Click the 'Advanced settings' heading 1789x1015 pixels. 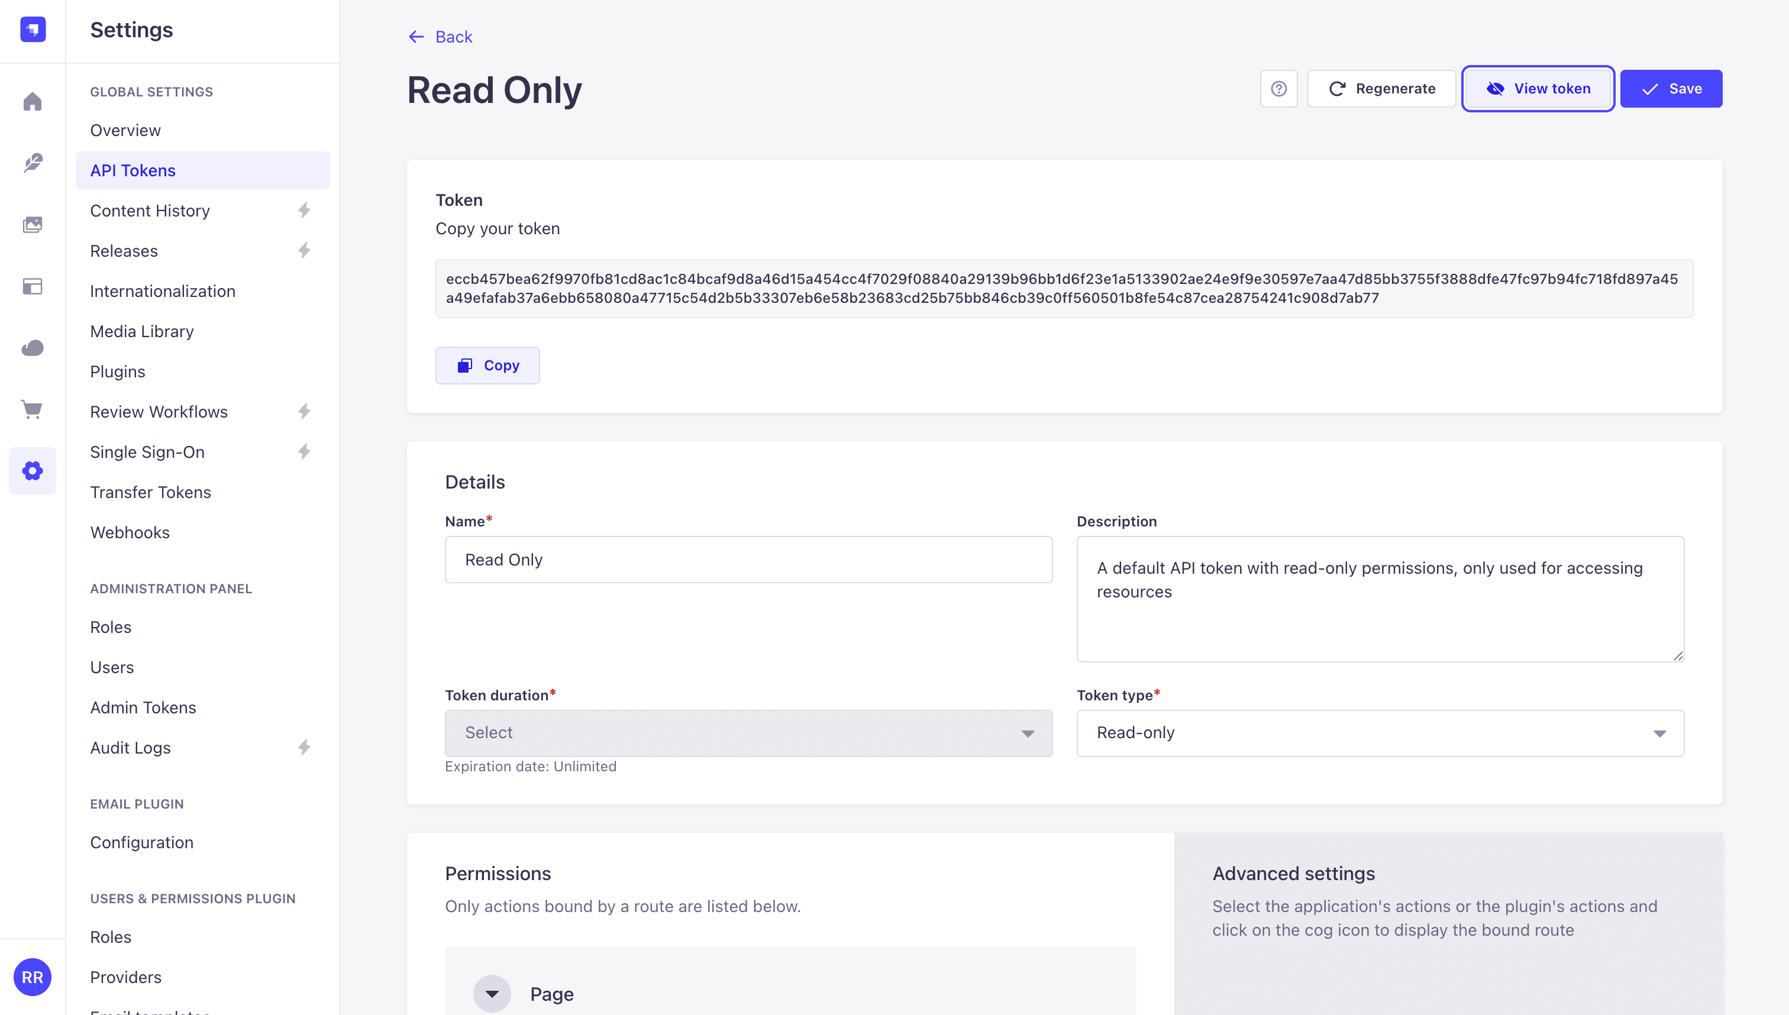click(x=1293, y=874)
